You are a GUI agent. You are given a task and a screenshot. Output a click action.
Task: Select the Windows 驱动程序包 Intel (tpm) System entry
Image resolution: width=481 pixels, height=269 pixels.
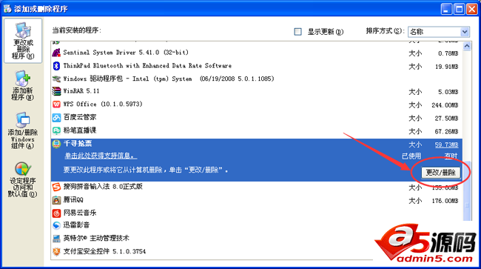click(x=169, y=79)
